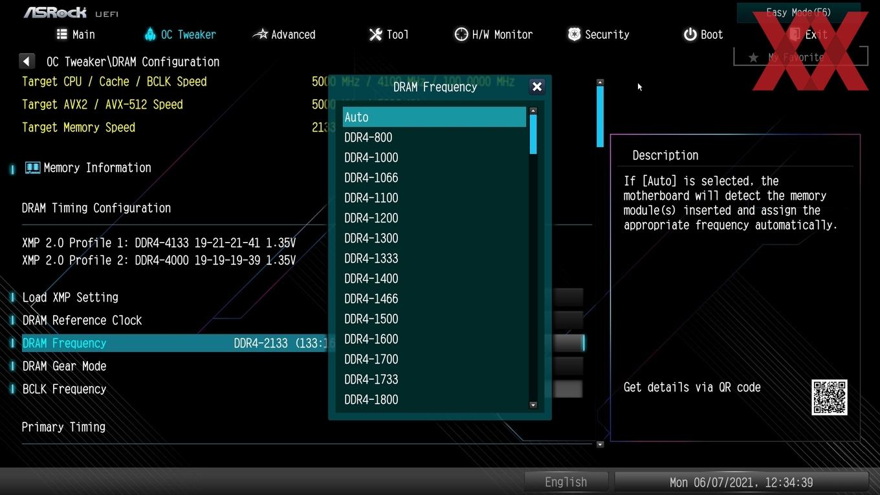Change language from English
The width and height of the screenshot is (880, 495).
pyautogui.click(x=566, y=482)
